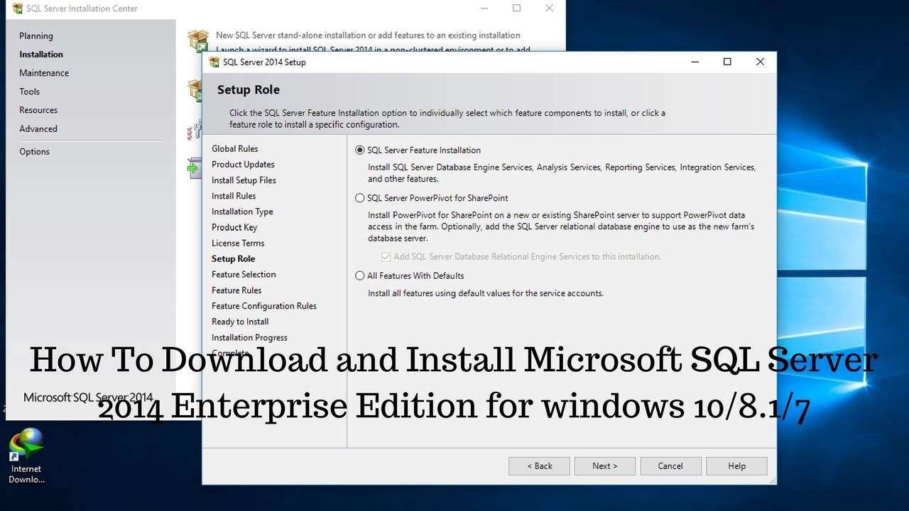Viewport: 909px width, 511px height.
Task: Open Resources section in Installation Center
Action: 38,110
